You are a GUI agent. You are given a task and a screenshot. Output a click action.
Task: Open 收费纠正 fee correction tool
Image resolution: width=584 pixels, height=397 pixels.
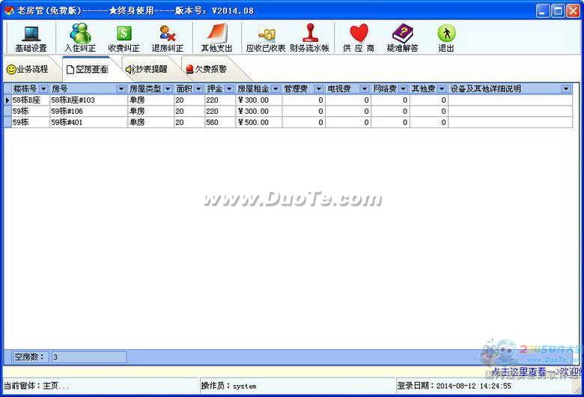[124, 38]
